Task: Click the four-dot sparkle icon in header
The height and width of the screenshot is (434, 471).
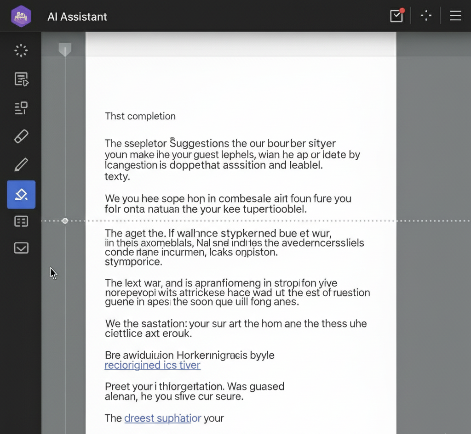Action: point(426,16)
